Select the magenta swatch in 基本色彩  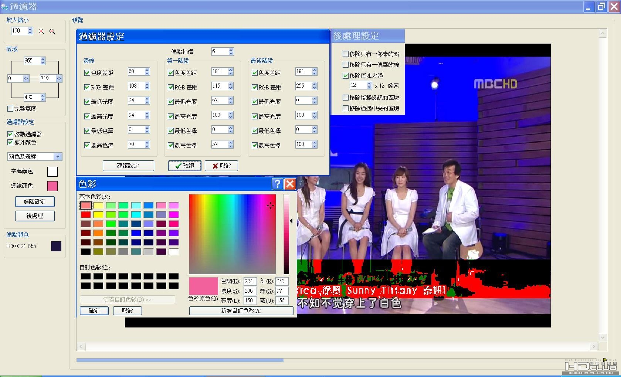174,215
